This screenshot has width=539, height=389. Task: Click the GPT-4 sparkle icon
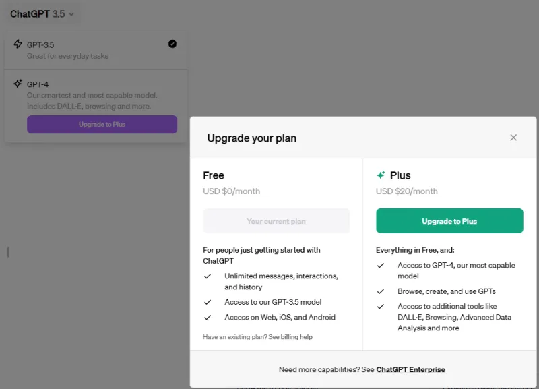pos(18,84)
